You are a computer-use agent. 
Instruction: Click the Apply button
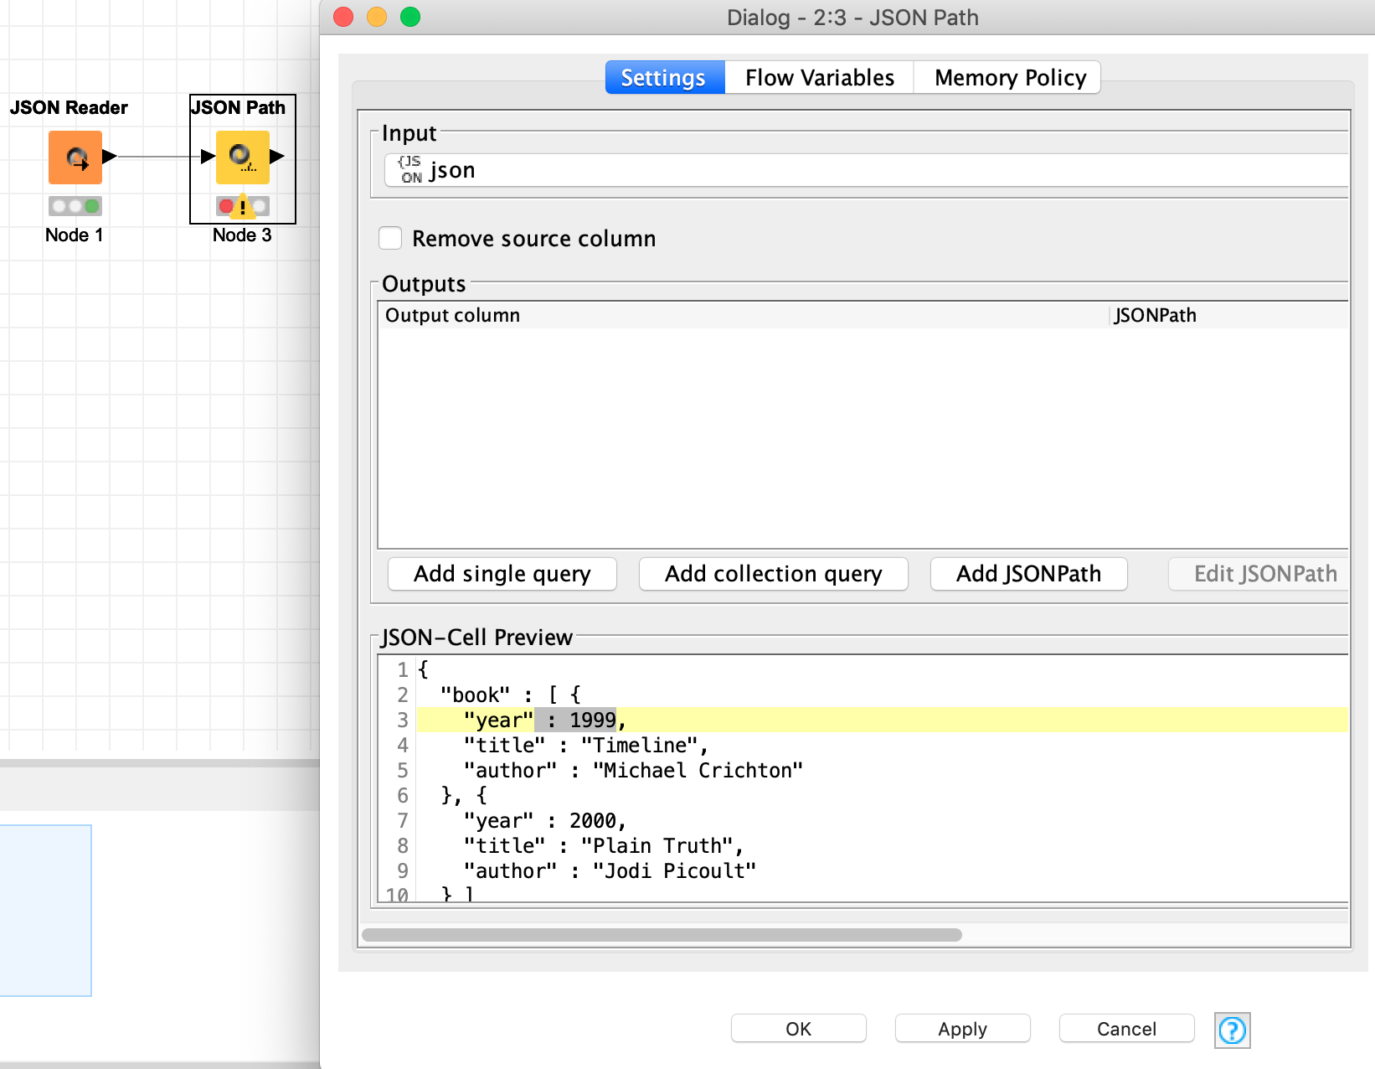click(963, 1029)
